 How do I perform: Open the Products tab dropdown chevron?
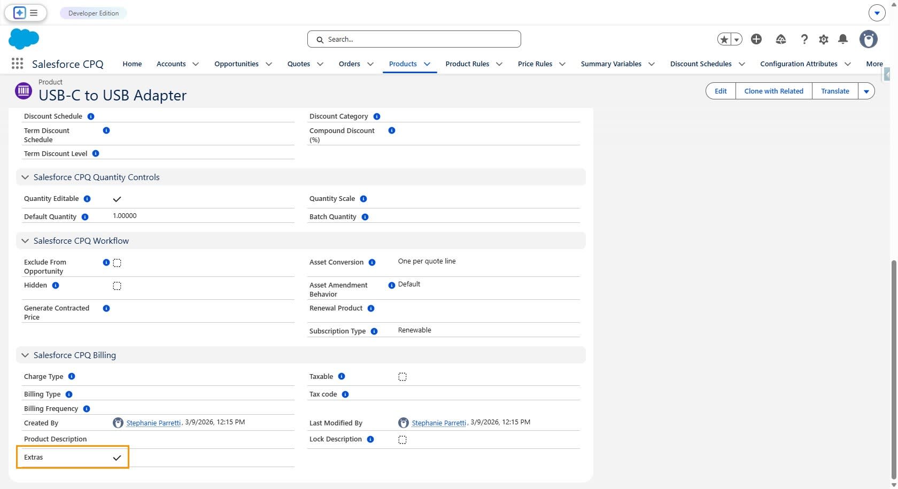click(427, 64)
